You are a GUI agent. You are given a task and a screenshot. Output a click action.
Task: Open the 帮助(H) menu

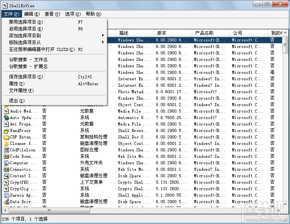[93, 14]
